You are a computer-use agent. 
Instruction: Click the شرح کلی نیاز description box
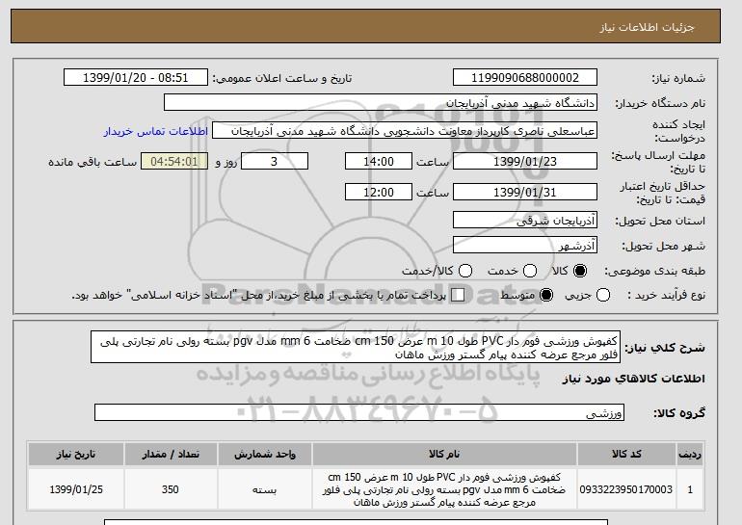click(x=356, y=347)
